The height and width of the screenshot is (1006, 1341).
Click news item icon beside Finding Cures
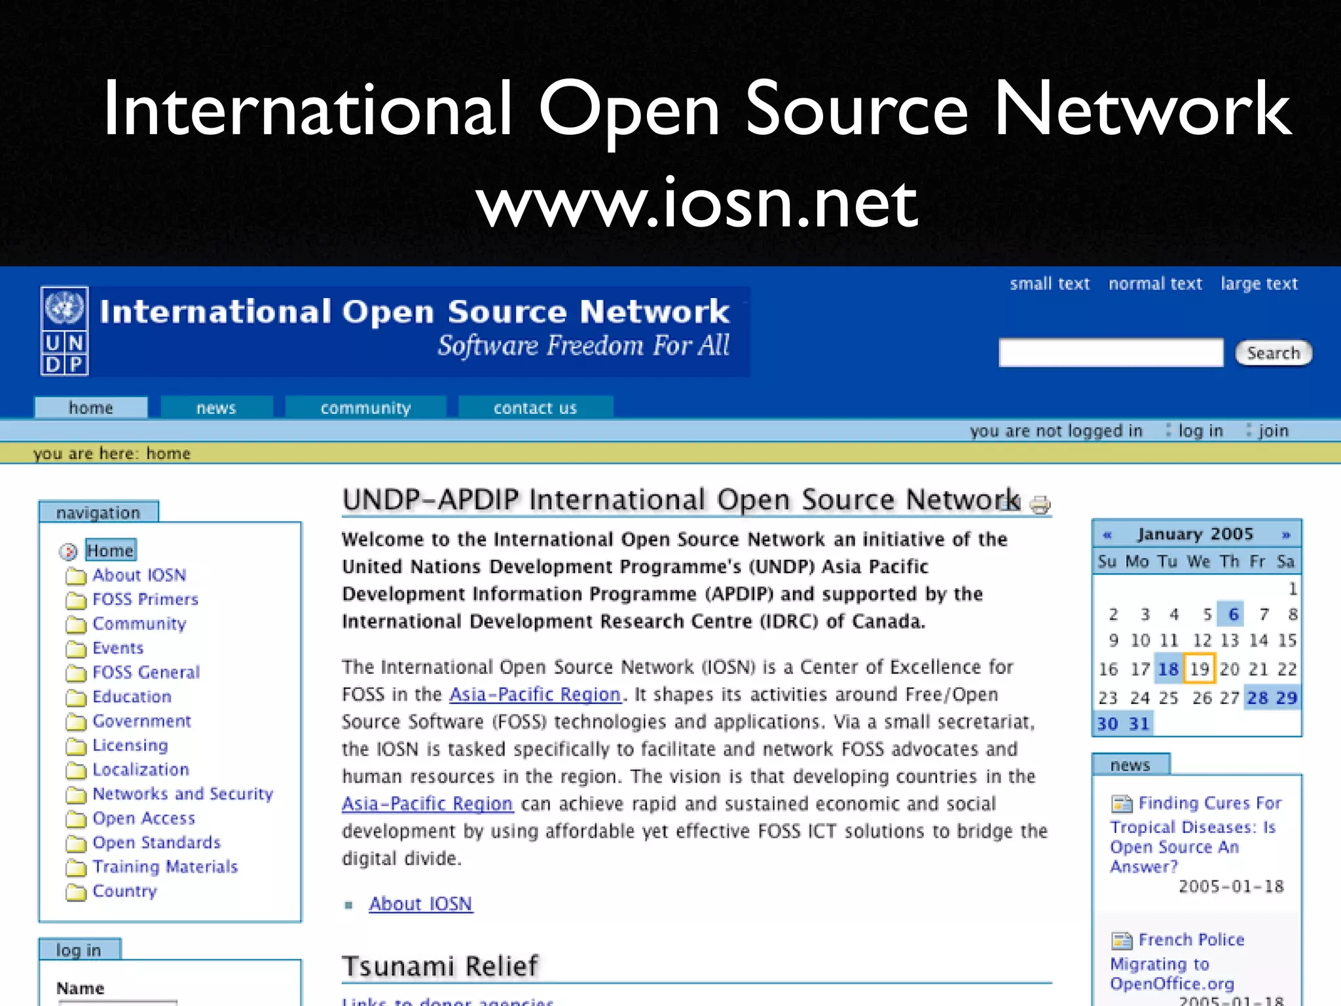[x=1122, y=803]
